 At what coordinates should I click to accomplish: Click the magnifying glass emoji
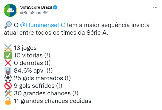(8, 25)
